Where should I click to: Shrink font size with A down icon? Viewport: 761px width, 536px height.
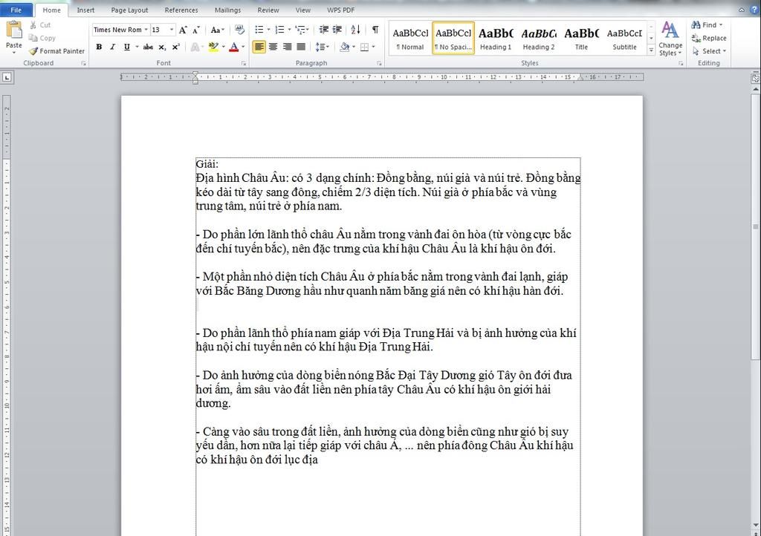point(196,30)
